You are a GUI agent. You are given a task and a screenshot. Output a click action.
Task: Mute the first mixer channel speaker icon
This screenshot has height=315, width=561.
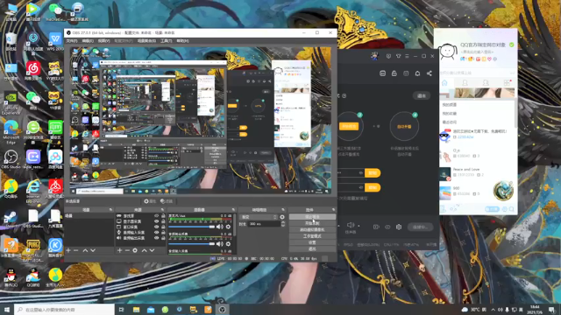pyautogui.click(x=219, y=227)
